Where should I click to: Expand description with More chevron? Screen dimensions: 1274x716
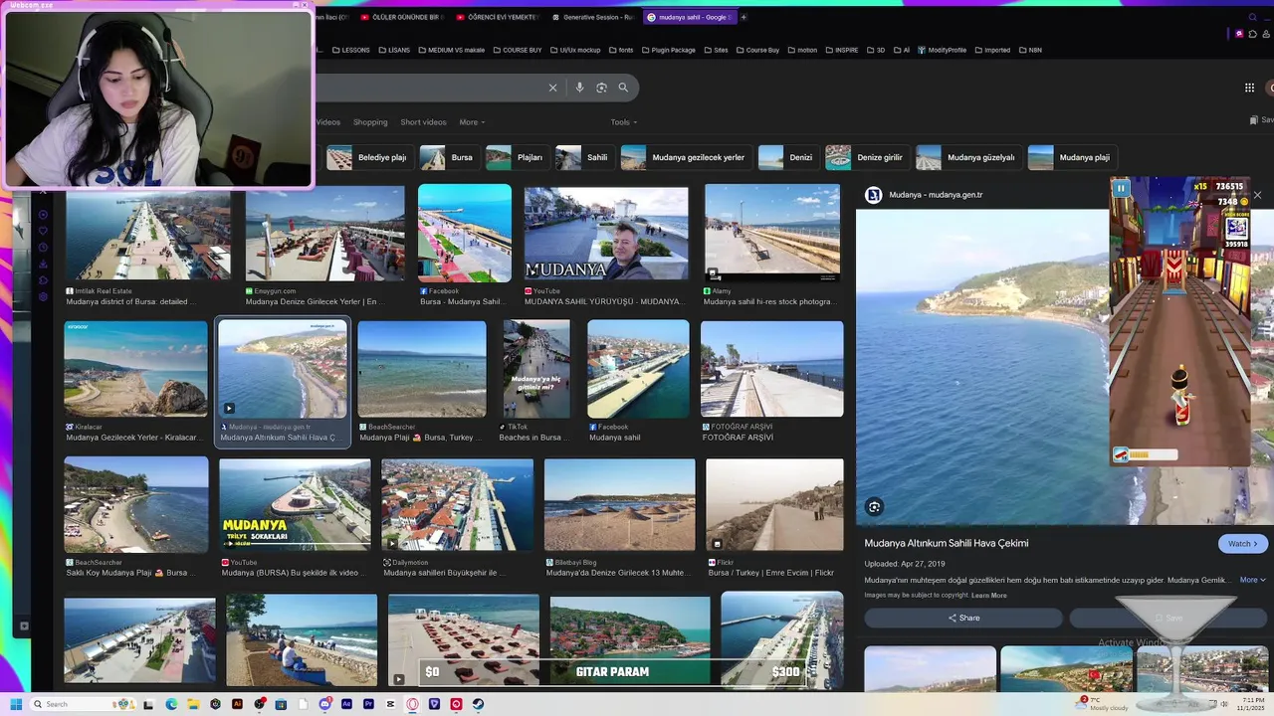tap(1252, 580)
